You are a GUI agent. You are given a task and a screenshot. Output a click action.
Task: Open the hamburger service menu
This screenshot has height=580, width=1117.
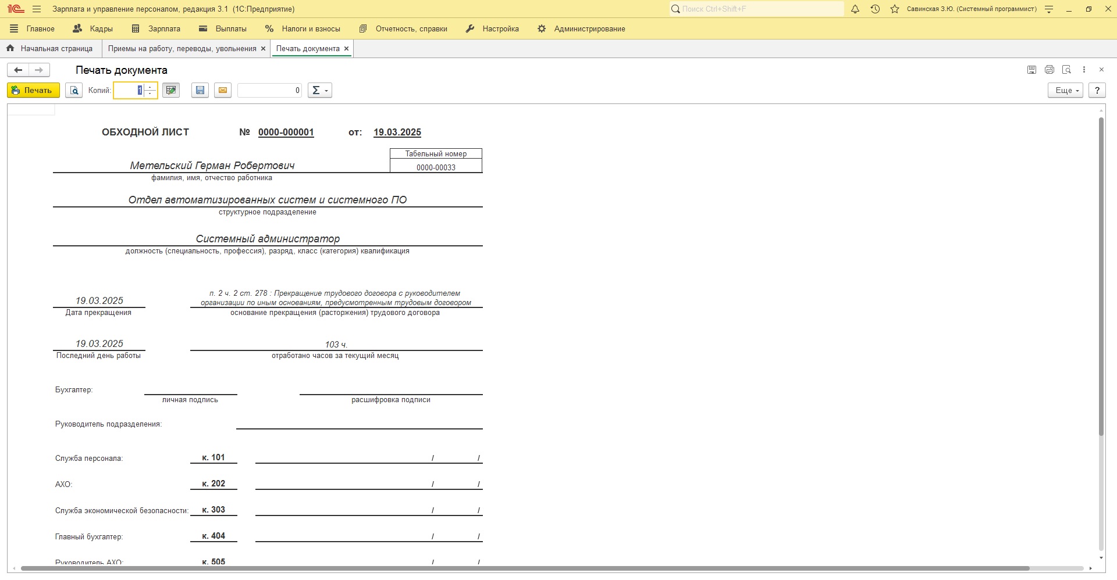37,9
